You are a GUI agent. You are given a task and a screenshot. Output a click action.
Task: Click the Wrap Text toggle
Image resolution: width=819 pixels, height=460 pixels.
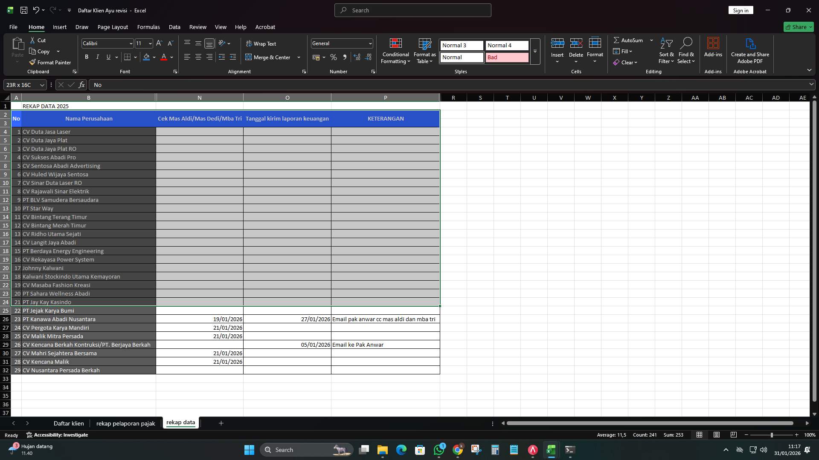(x=261, y=43)
